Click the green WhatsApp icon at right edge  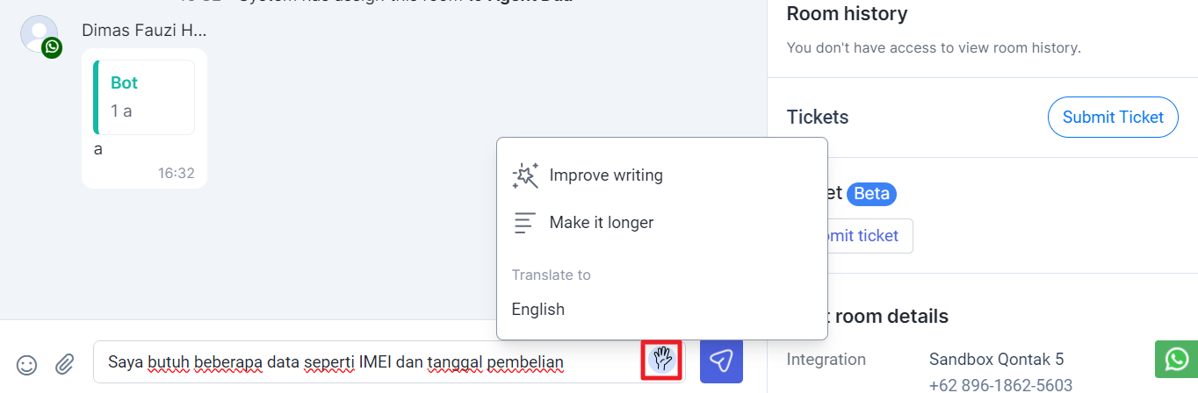(1176, 360)
